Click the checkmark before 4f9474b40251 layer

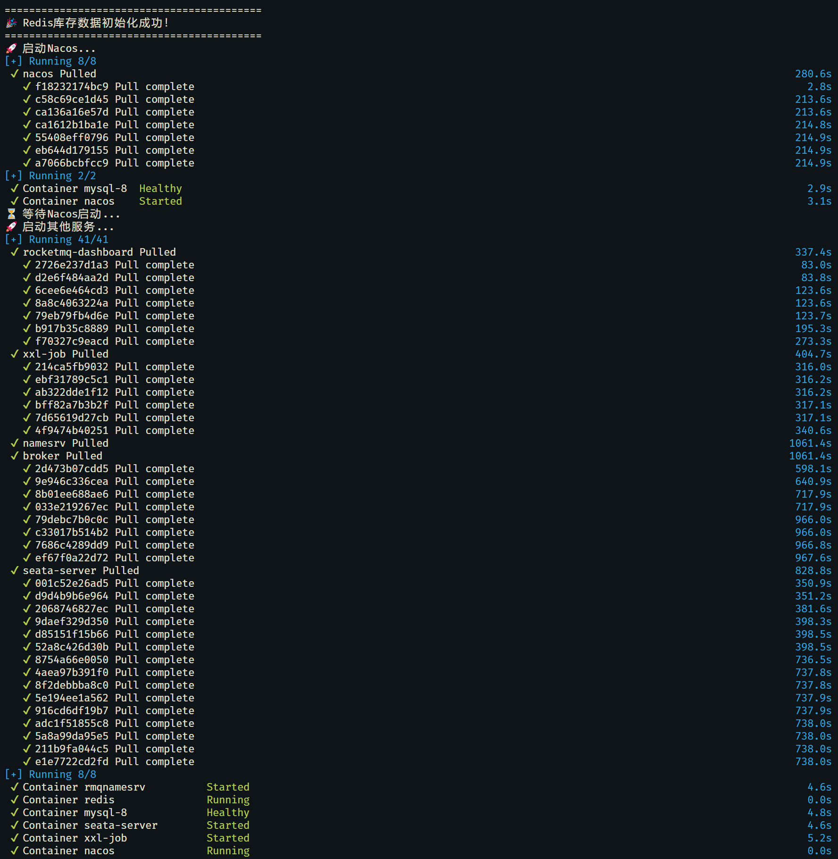[x=27, y=430]
